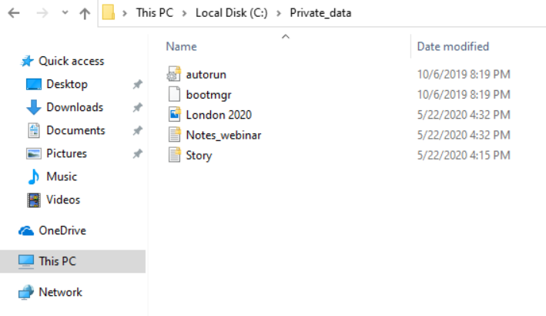
Task: Click the Story text file icon
Action: (x=173, y=155)
